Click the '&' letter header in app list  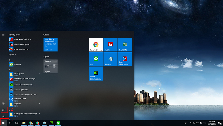[x=9, y=60]
